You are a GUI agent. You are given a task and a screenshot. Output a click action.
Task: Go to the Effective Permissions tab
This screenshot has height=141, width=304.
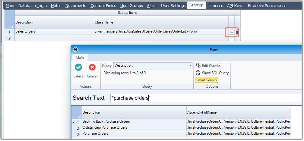267,6
